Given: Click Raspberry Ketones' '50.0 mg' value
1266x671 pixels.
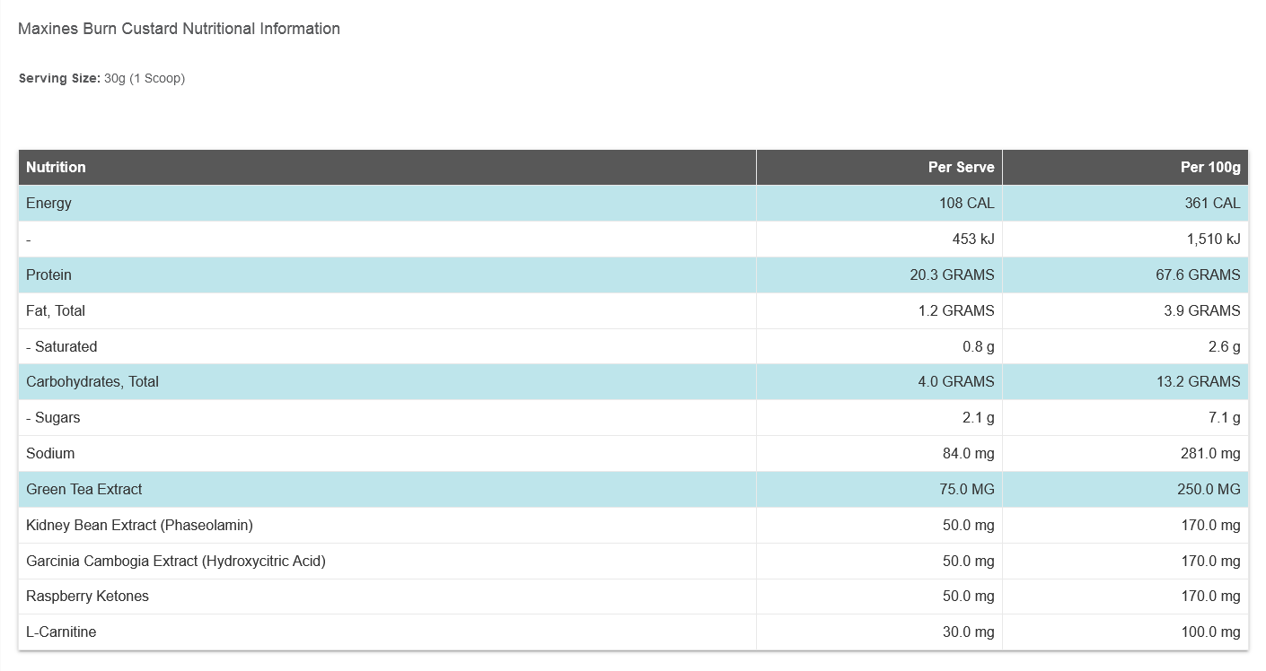Looking at the screenshot, I should click(968, 596).
